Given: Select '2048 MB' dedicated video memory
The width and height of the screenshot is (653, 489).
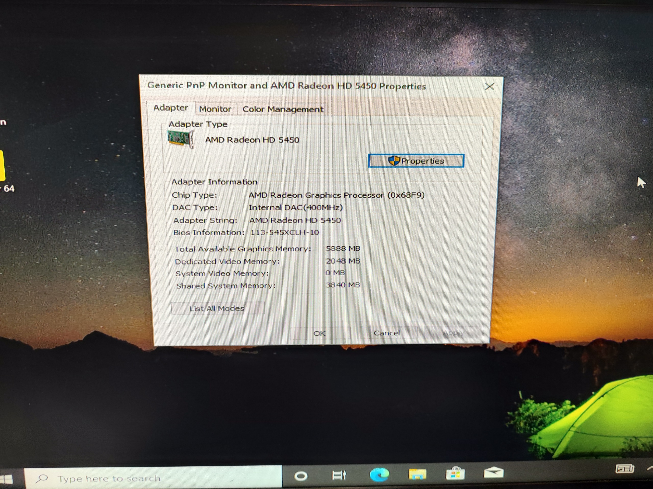Looking at the screenshot, I should pos(343,261).
